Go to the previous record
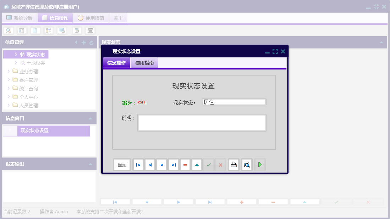 pos(150,164)
